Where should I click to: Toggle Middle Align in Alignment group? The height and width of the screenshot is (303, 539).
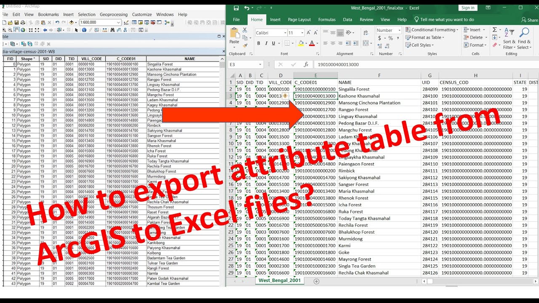pos(333,32)
